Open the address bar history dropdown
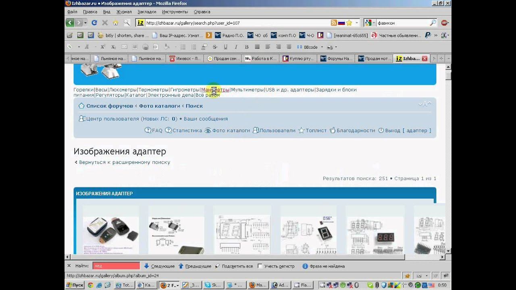Screen dimensions: 516x290 (357, 23)
